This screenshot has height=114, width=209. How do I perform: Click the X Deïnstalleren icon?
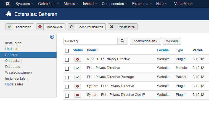112,27
